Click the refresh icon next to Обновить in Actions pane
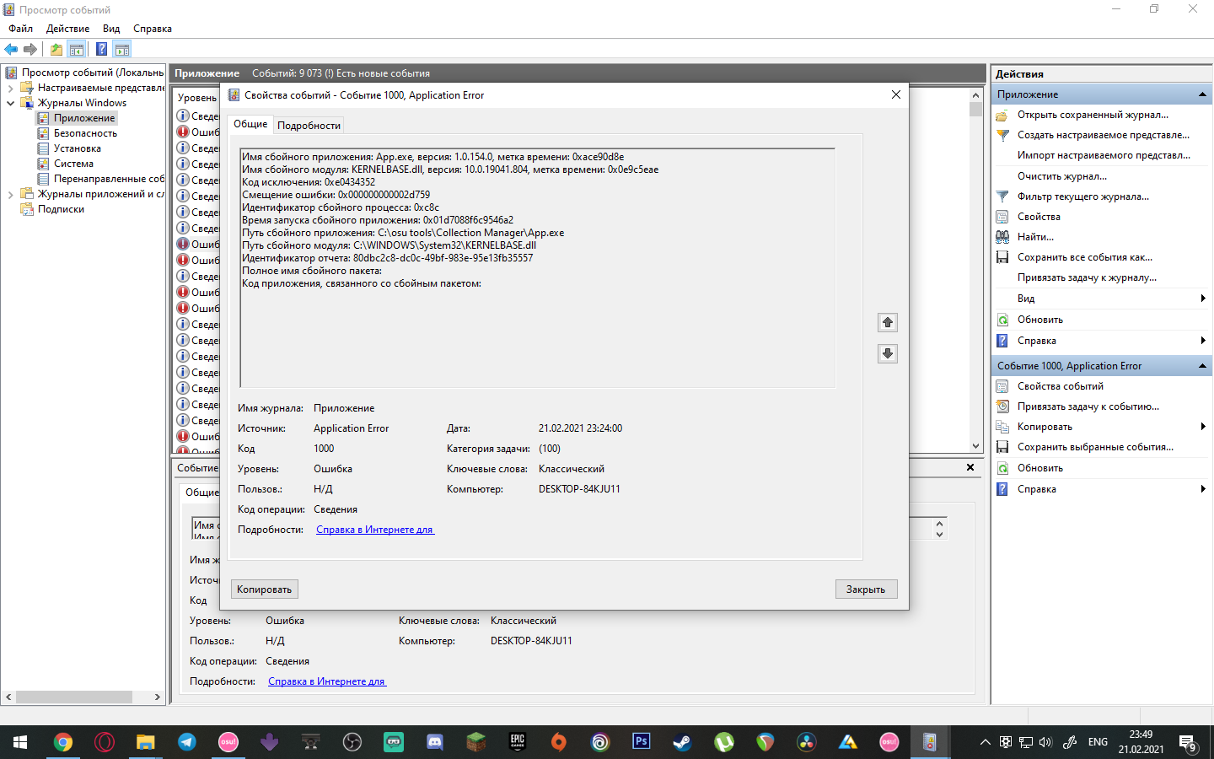This screenshot has height=759, width=1214. click(1002, 319)
